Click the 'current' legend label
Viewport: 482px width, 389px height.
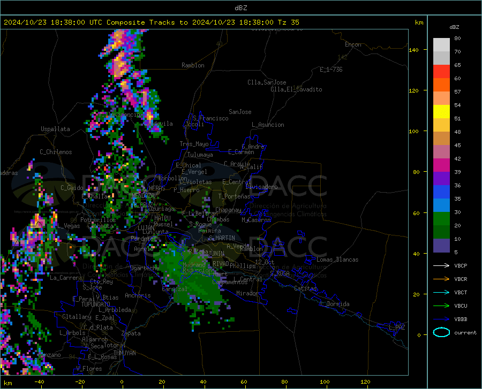pos(465,332)
